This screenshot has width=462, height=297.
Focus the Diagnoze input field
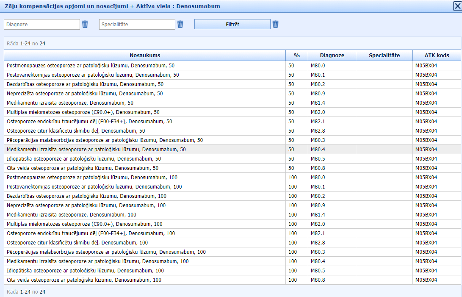click(x=42, y=25)
